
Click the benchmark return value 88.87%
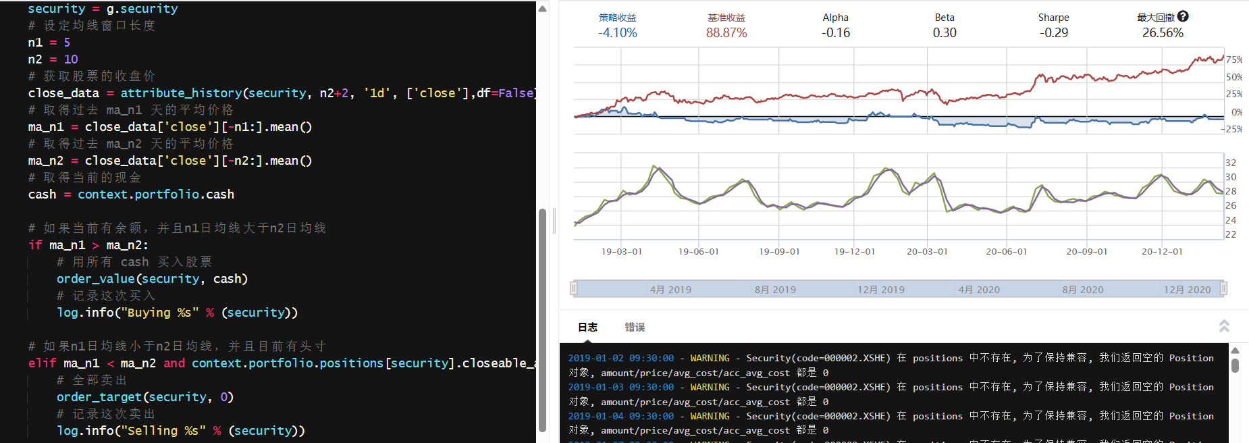(726, 32)
